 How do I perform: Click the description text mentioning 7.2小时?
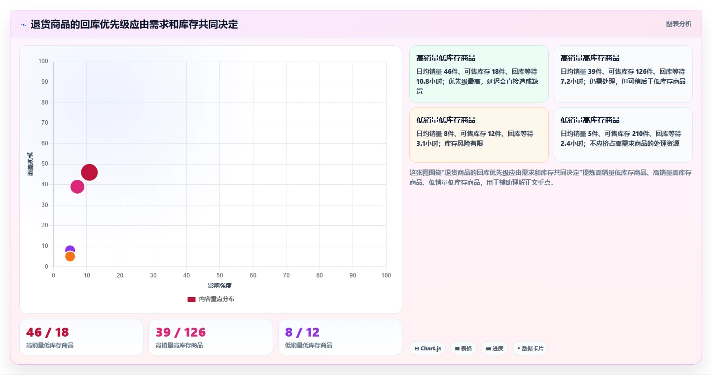(x=623, y=76)
